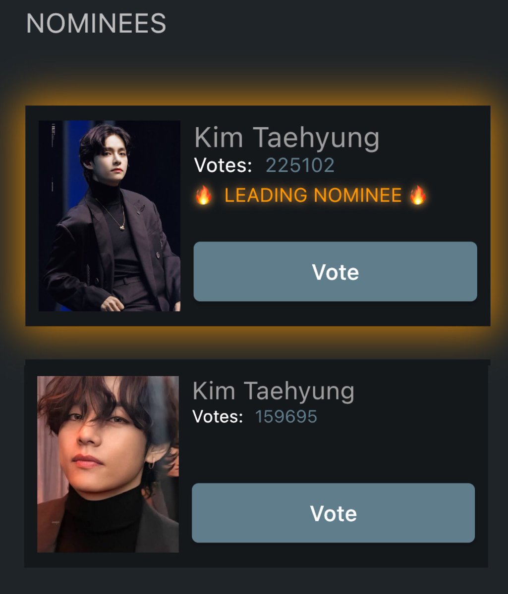The width and height of the screenshot is (508, 594).
Task: Click the 225102 vote count
Action: [300, 165]
